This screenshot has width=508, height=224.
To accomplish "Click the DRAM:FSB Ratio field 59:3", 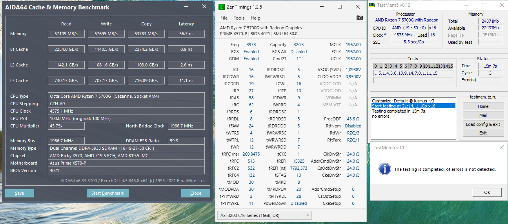I will point(186,141).
